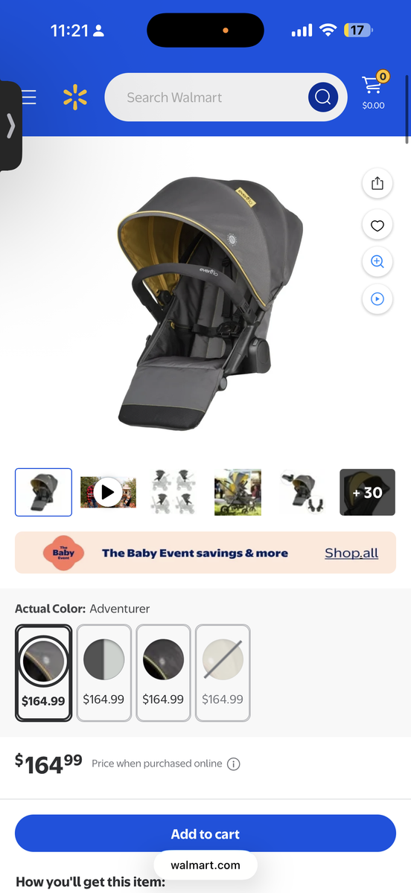View the four-stroller configurations thumbnail
This screenshot has height=893, width=411.
pyautogui.click(x=173, y=492)
